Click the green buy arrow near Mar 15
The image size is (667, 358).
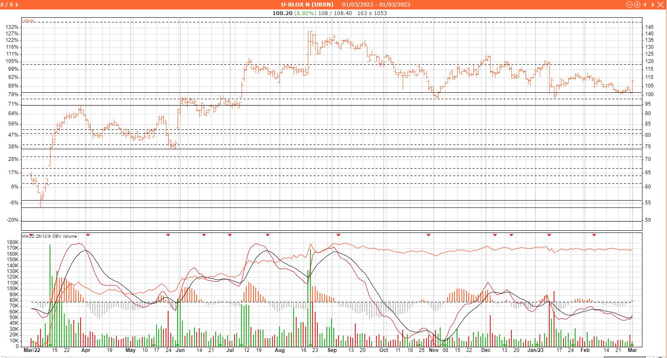50,345
